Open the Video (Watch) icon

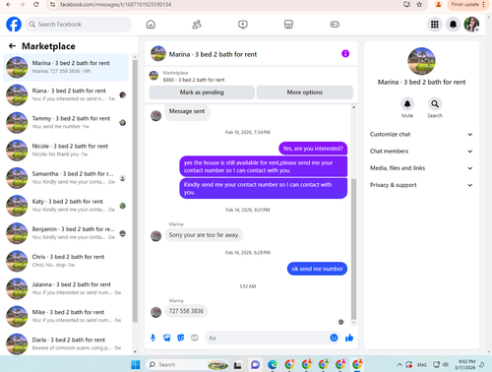click(x=243, y=25)
